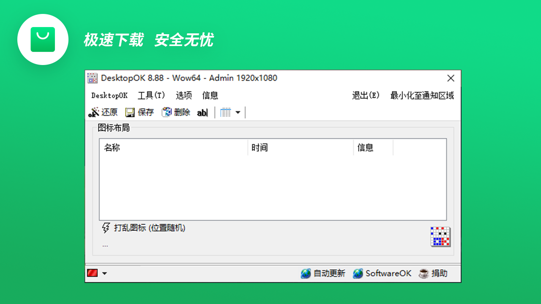Click the red flag language icon
The height and width of the screenshot is (304, 541).
click(92, 273)
